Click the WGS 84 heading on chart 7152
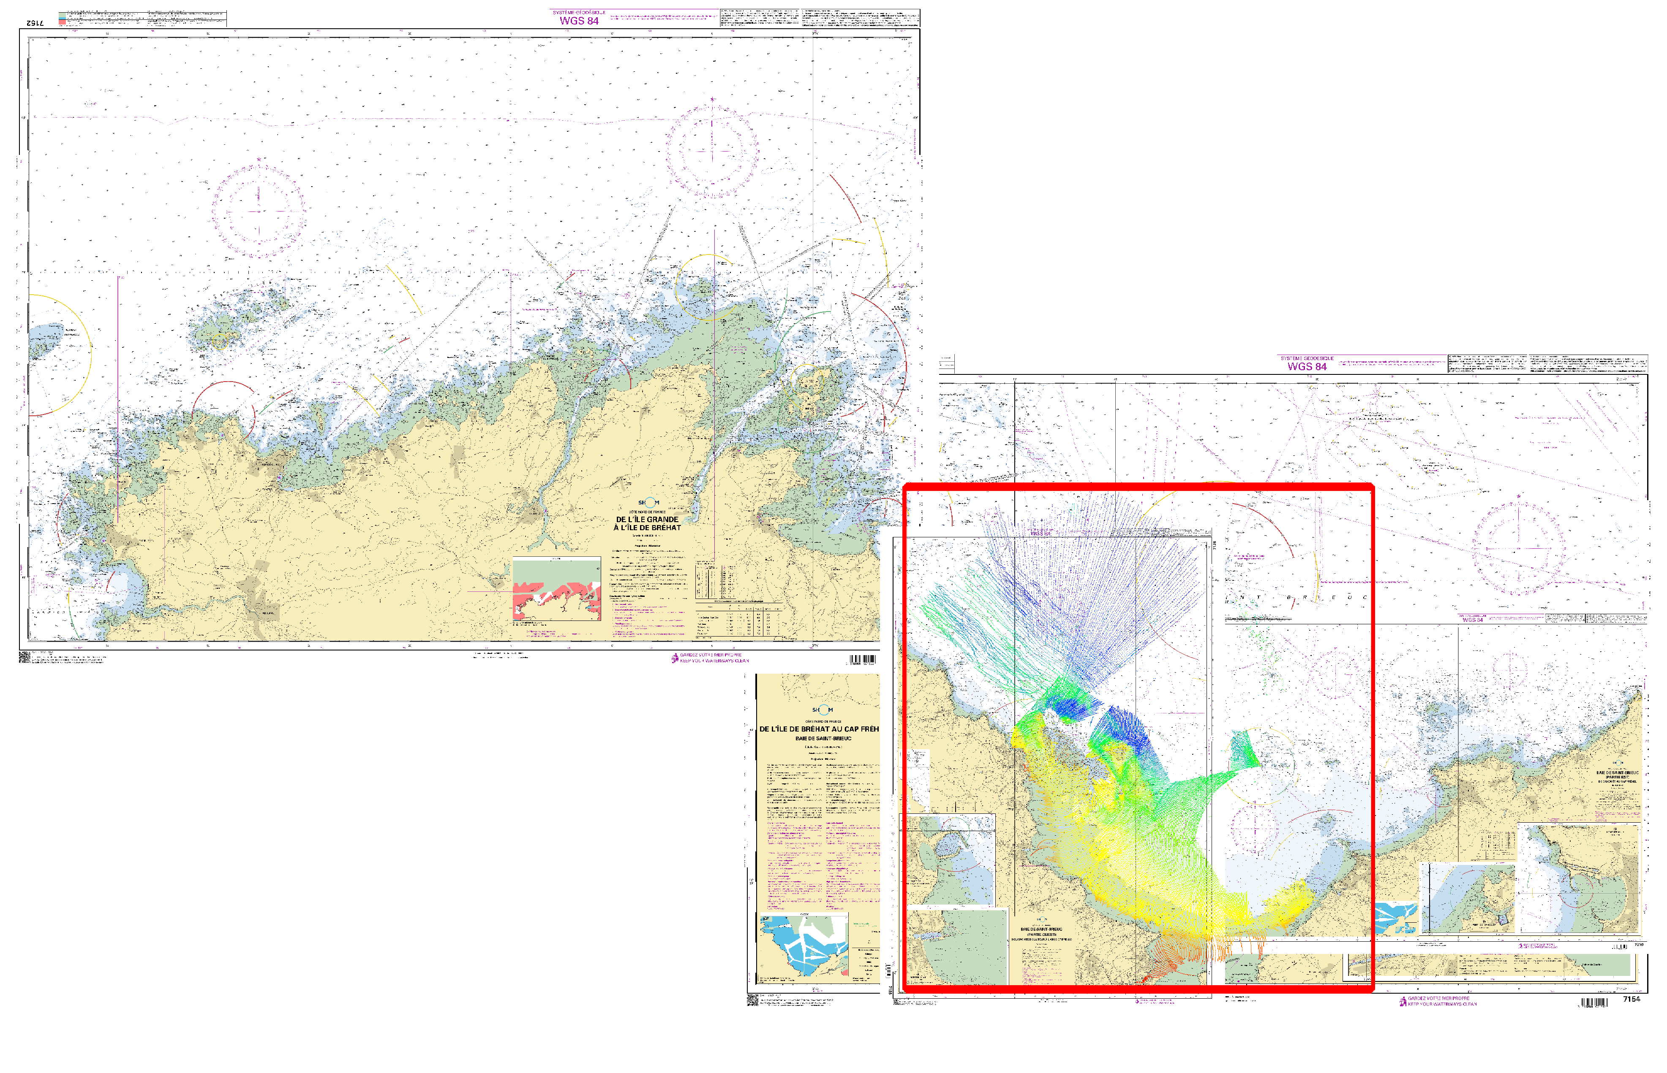Viewport: 1667px width, 1073px height. [x=579, y=21]
